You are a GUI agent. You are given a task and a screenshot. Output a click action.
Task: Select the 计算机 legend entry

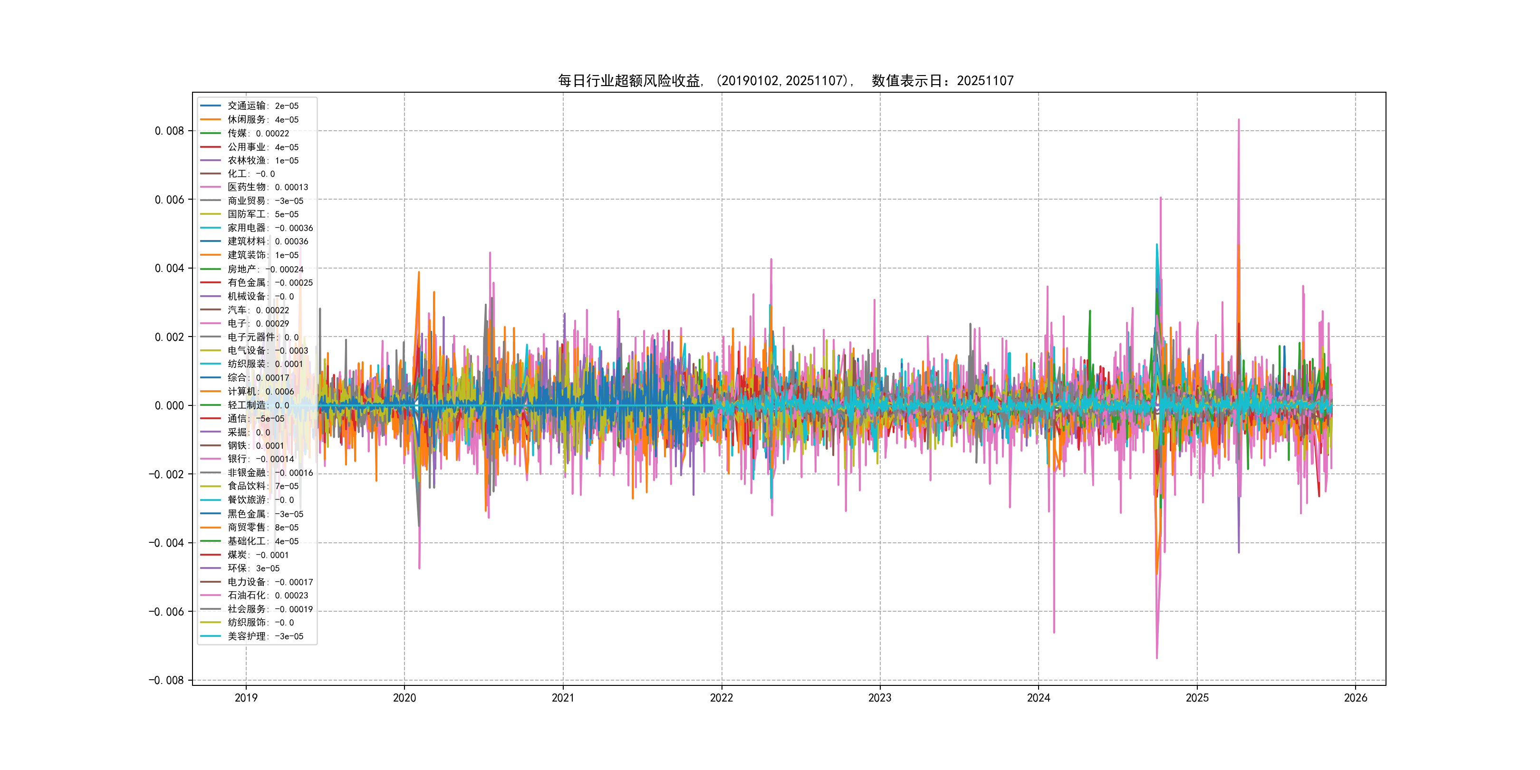(x=260, y=392)
